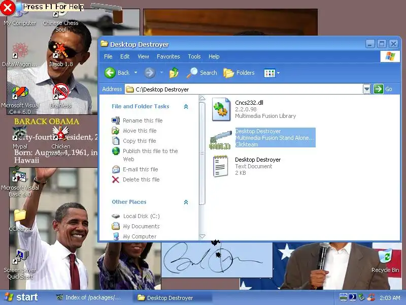Image resolution: width=406 pixels, height=305 pixels.
Task: Click the task pane scroll down arrow
Action: (x=202, y=236)
